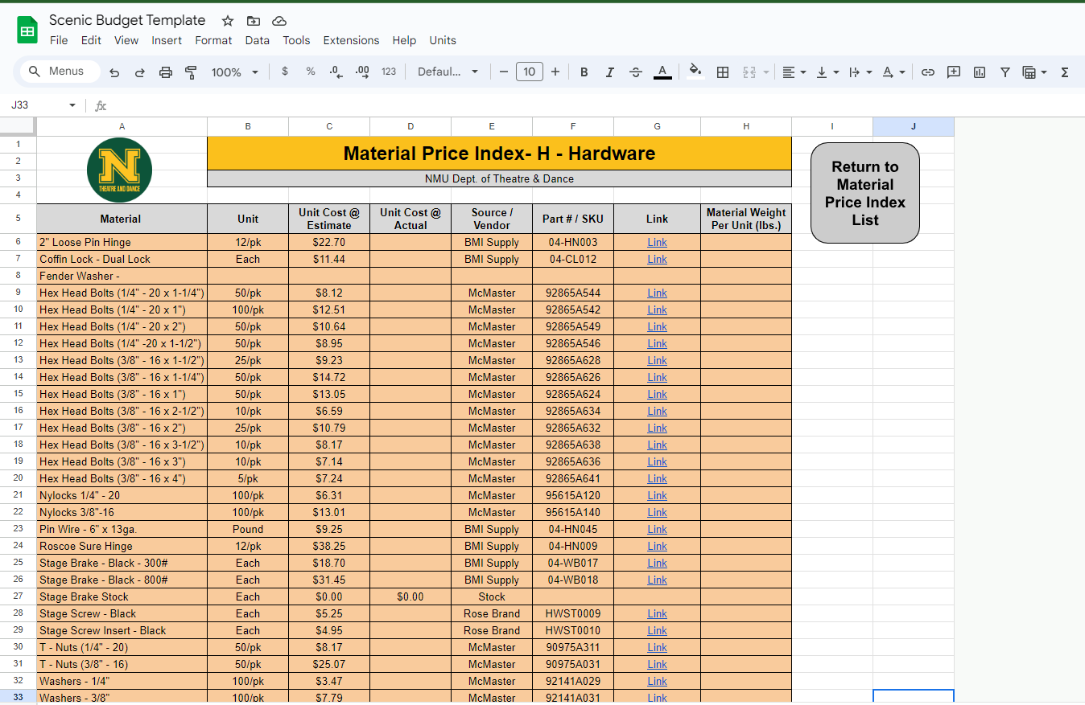Open the Vertical align dropdown
The height and width of the screenshot is (705, 1085).
(x=827, y=72)
